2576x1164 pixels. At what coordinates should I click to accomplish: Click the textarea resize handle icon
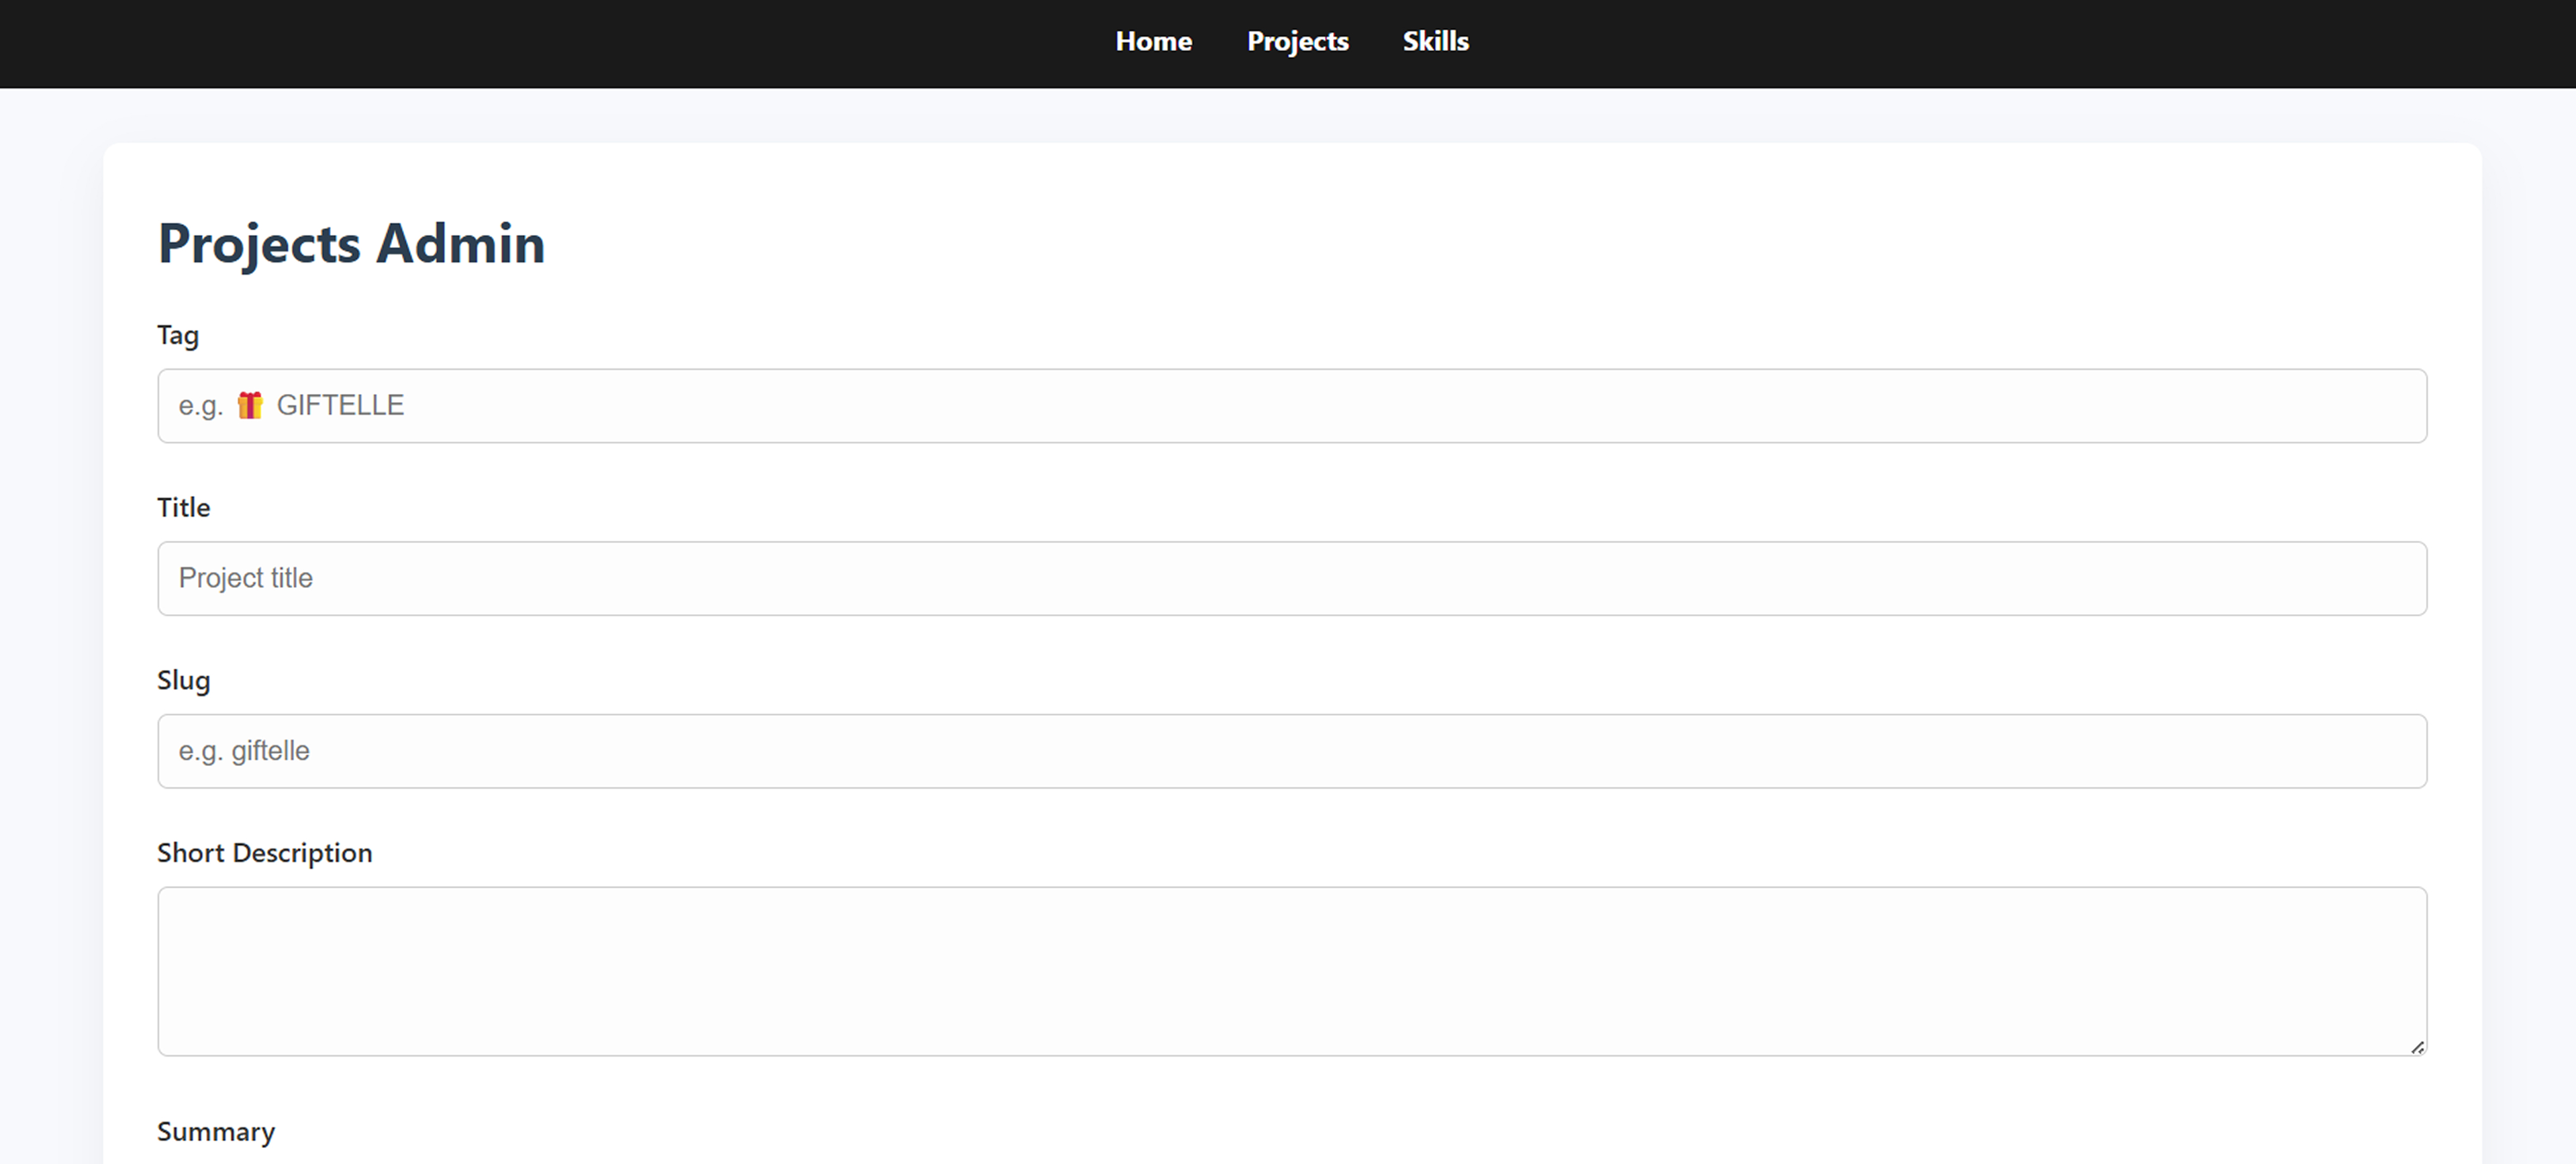click(2417, 1047)
